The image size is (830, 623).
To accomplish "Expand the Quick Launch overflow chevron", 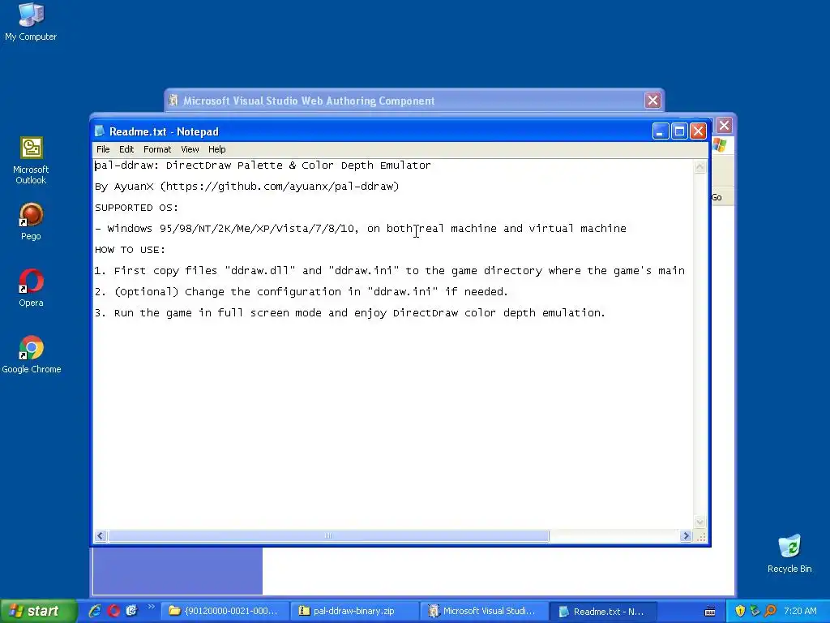I will tap(151, 607).
